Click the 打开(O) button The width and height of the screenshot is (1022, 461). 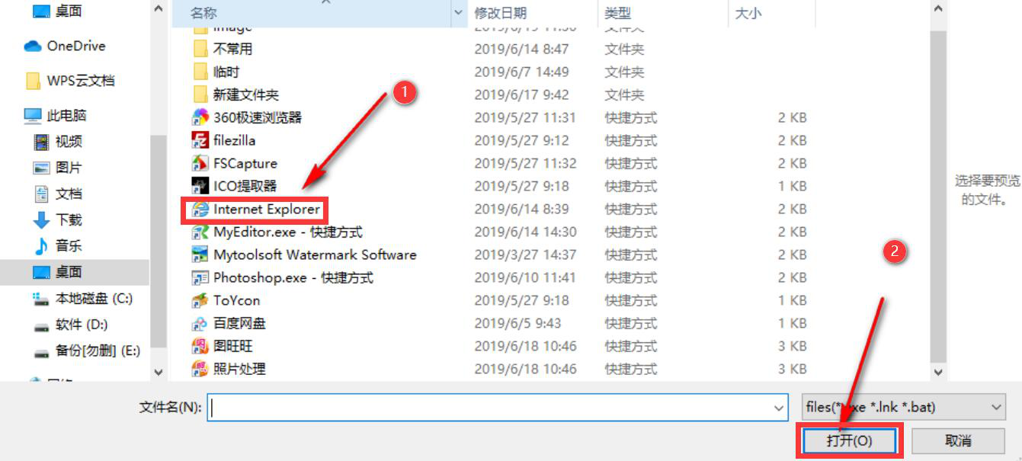tap(850, 440)
